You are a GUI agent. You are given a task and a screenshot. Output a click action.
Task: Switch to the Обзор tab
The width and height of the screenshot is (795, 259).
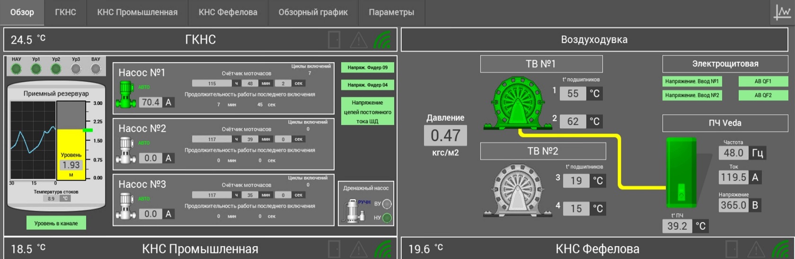pyautogui.click(x=22, y=12)
